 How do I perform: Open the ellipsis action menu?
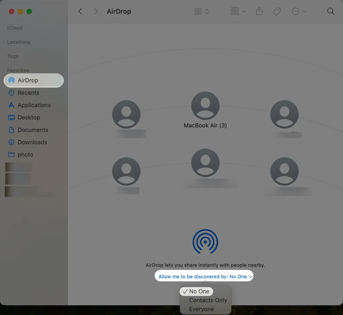click(x=299, y=12)
